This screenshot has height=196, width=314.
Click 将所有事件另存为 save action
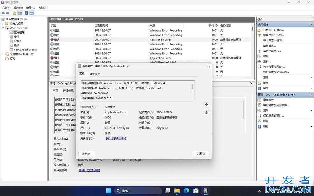[274, 66]
